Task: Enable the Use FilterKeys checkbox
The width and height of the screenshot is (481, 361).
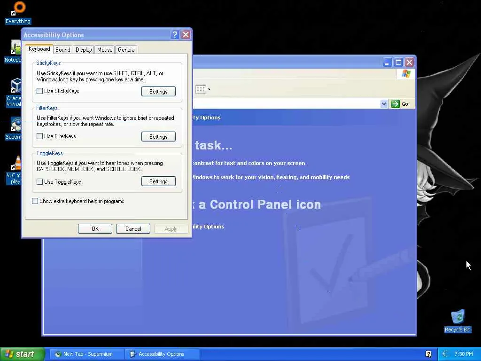Action: click(39, 136)
